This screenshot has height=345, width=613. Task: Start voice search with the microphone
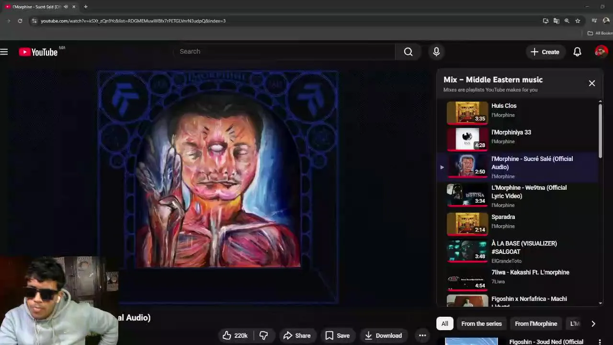click(x=436, y=52)
